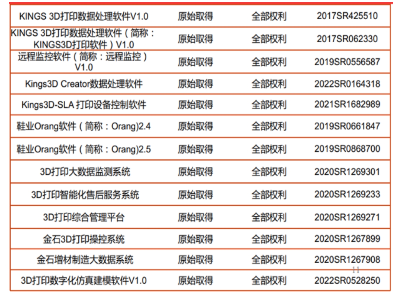Viewport: 394px width, 293px height.
Task: Click "全部权利" in the 远程监控软件 row
Action: click(x=269, y=62)
